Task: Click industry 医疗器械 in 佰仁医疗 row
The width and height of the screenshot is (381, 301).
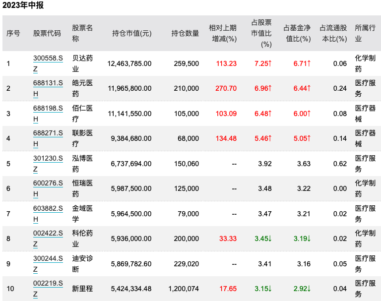Action: (365, 114)
